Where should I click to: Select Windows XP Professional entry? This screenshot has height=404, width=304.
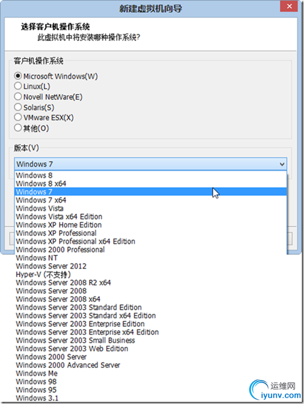[151, 233]
